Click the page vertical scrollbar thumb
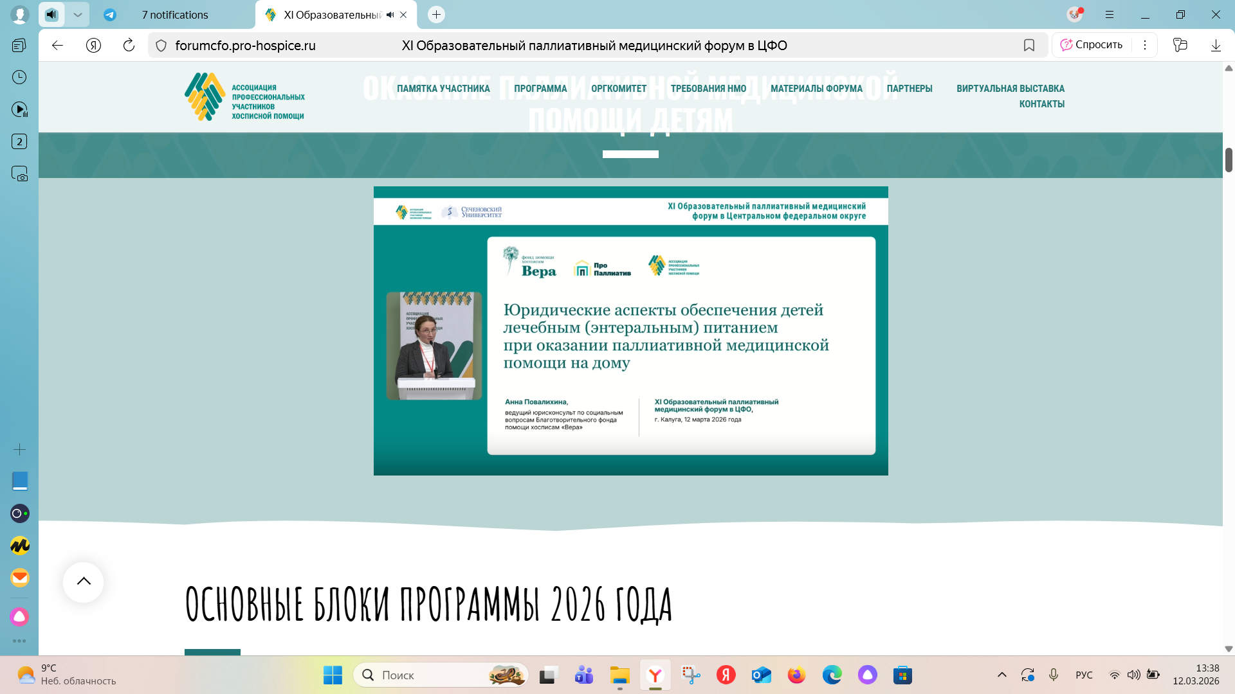Viewport: 1235px width, 694px height. click(x=1229, y=160)
